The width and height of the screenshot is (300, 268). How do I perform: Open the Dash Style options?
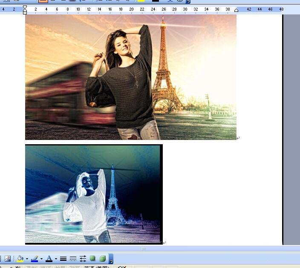pos(73,259)
